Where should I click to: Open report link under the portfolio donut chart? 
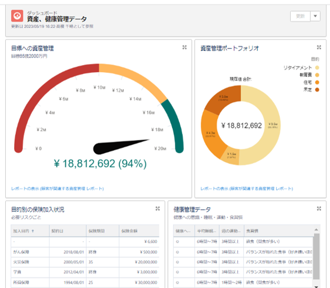247,189
